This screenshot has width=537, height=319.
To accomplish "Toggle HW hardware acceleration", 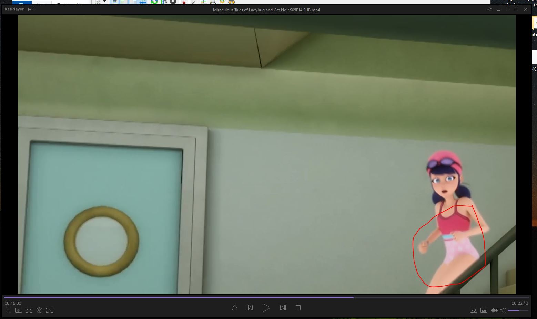I will tap(474, 310).
